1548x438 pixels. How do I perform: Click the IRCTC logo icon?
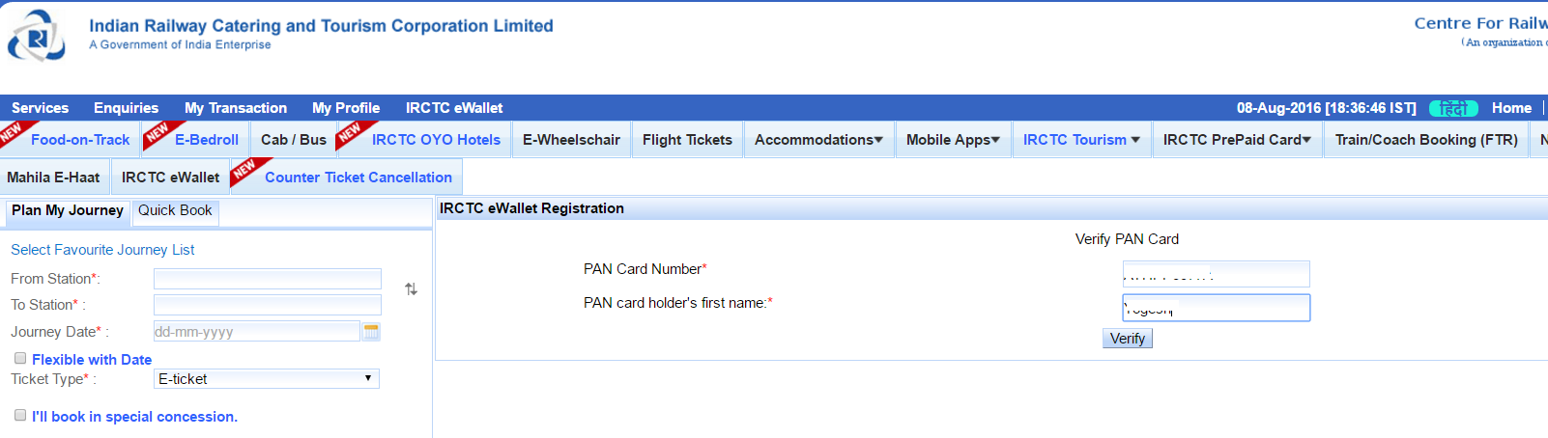pos(37,37)
